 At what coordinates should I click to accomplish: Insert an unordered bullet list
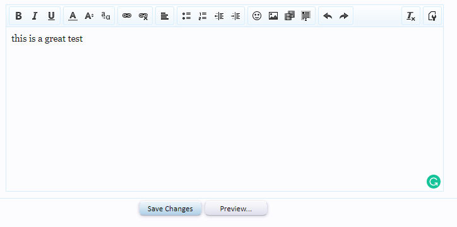point(186,16)
